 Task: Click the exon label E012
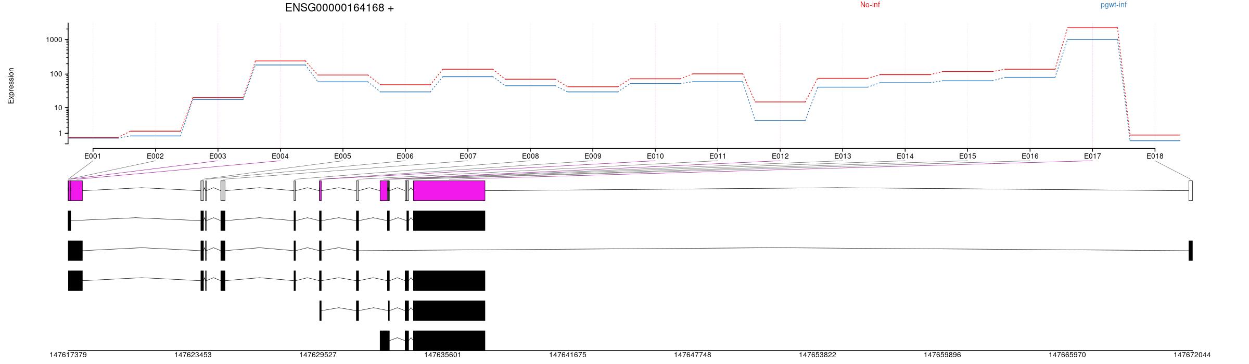coord(780,156)
